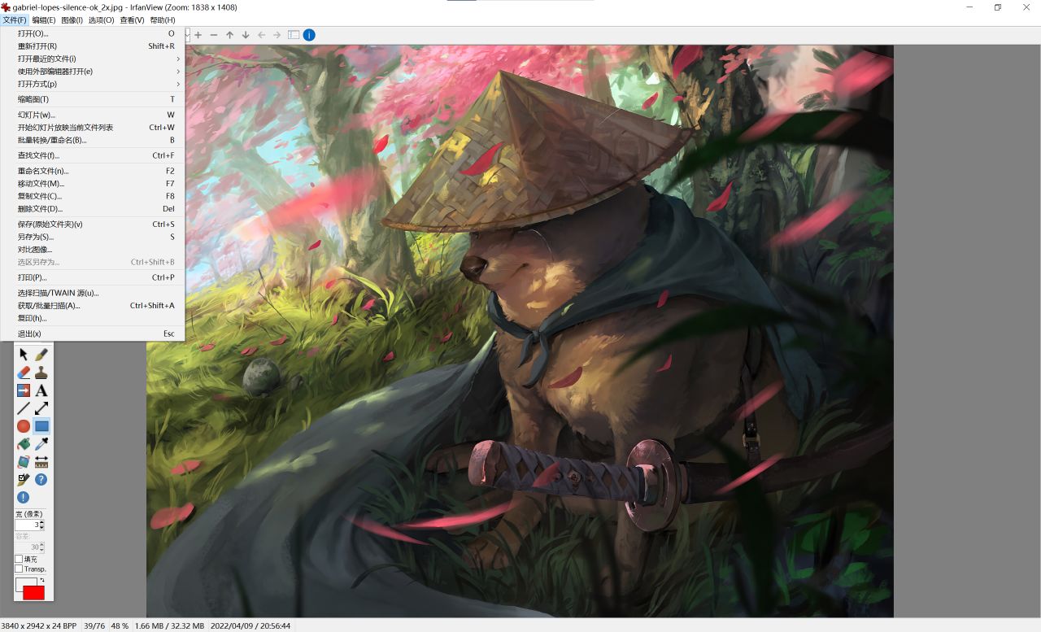Image resolution: width=1041 pixels, height=632 pixels.
Task: Open the 编辑(E) menu
Action: [x=44, y=20]
